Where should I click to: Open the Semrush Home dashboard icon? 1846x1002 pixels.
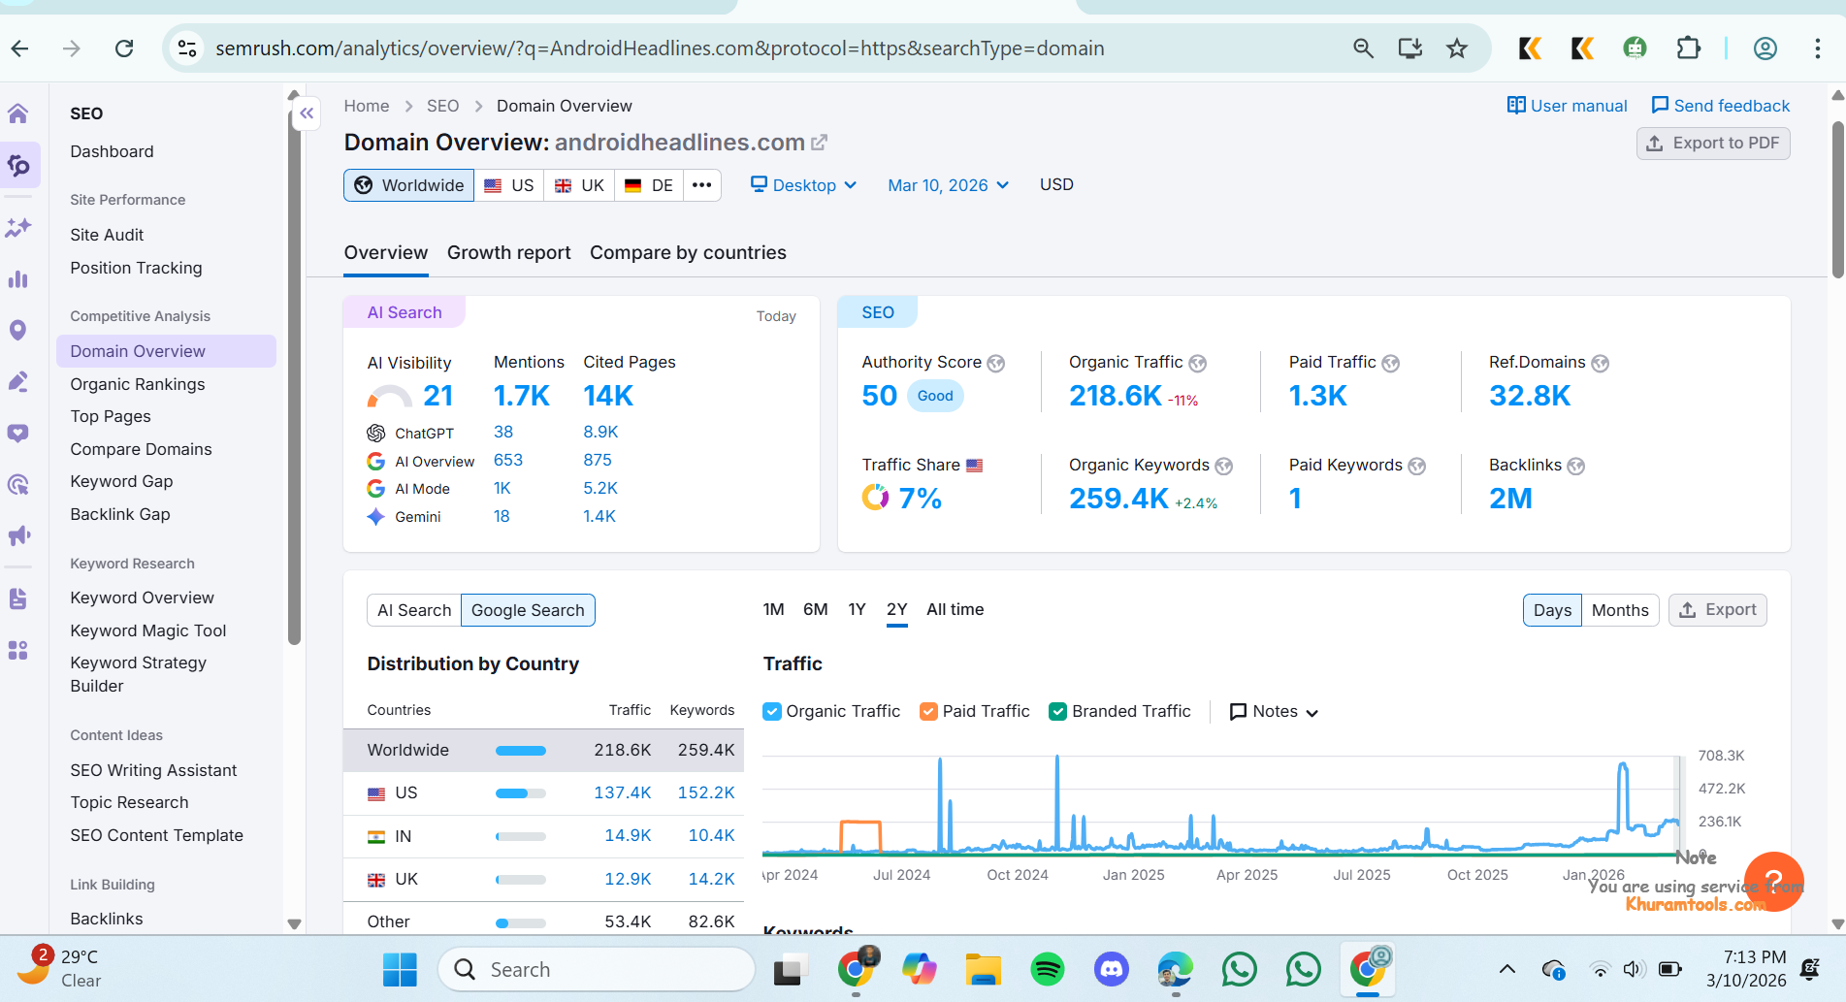19,113
